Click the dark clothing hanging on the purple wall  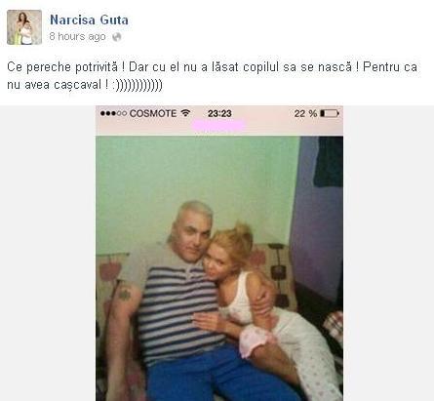(x=329, y=162)
